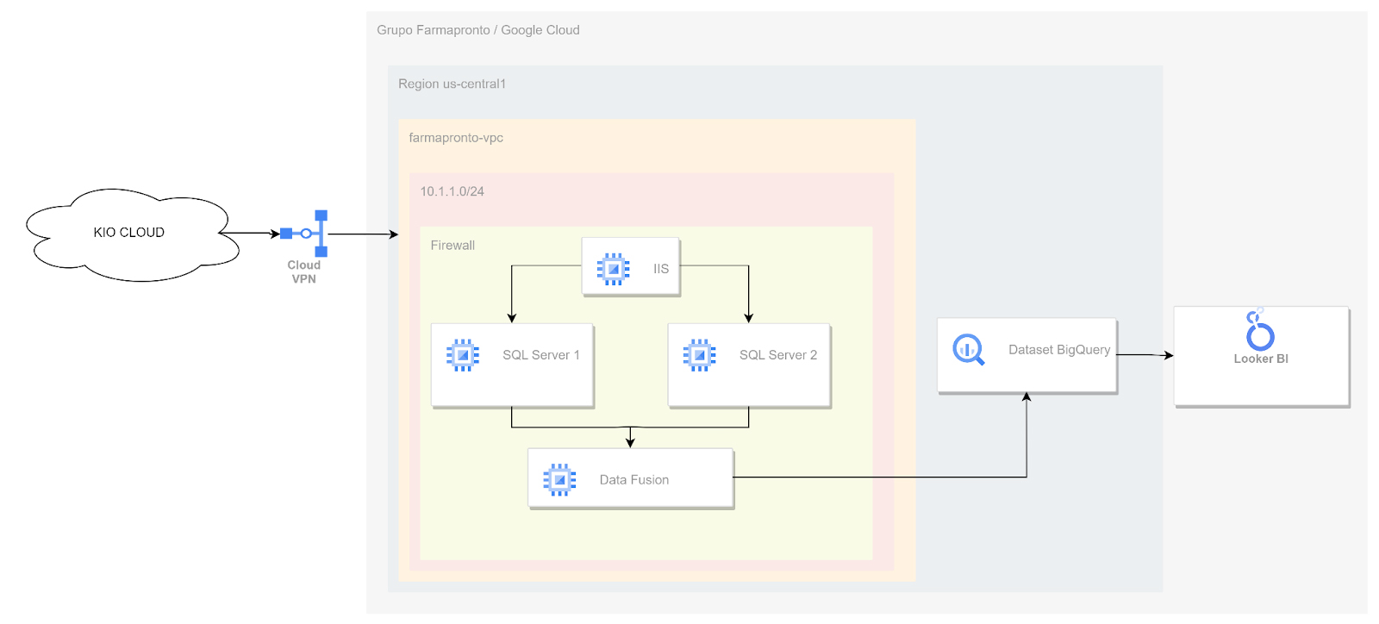The width and height of the screenshot is (1379, 624).
Task: Click the Looker BI card
Action: (1262, 356)
